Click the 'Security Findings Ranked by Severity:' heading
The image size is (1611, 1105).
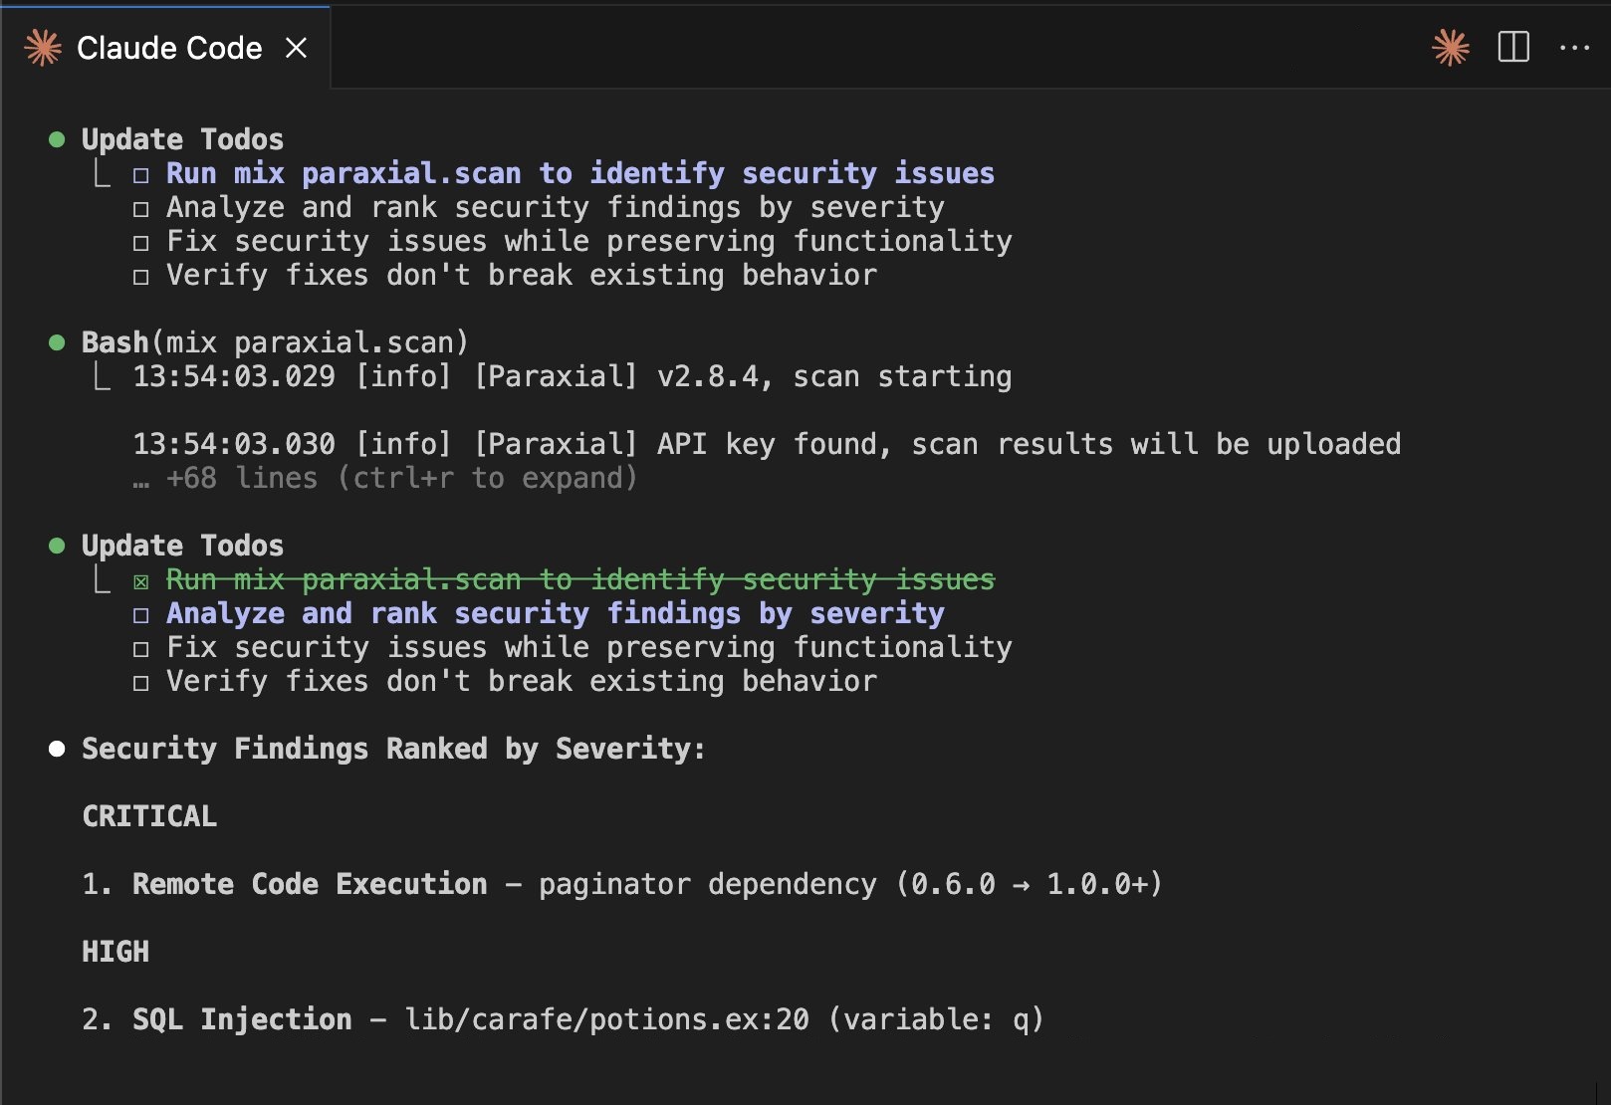(x=393, y=749)
